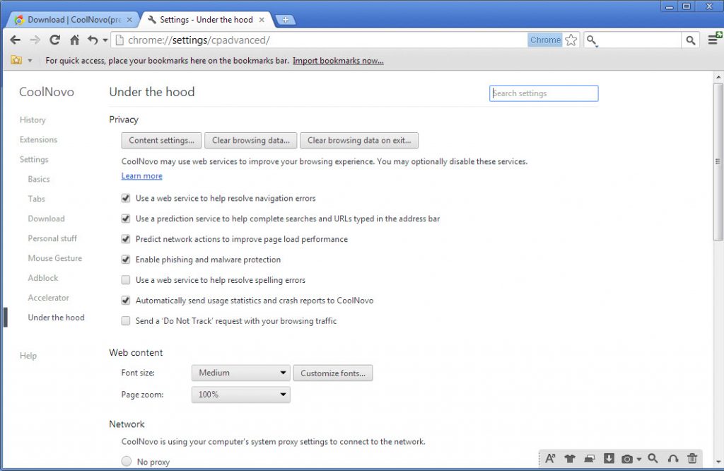This screenshot has width=724, height=471.
Task: Click Import bookmarks now link
Action: [x=338, y=61]
